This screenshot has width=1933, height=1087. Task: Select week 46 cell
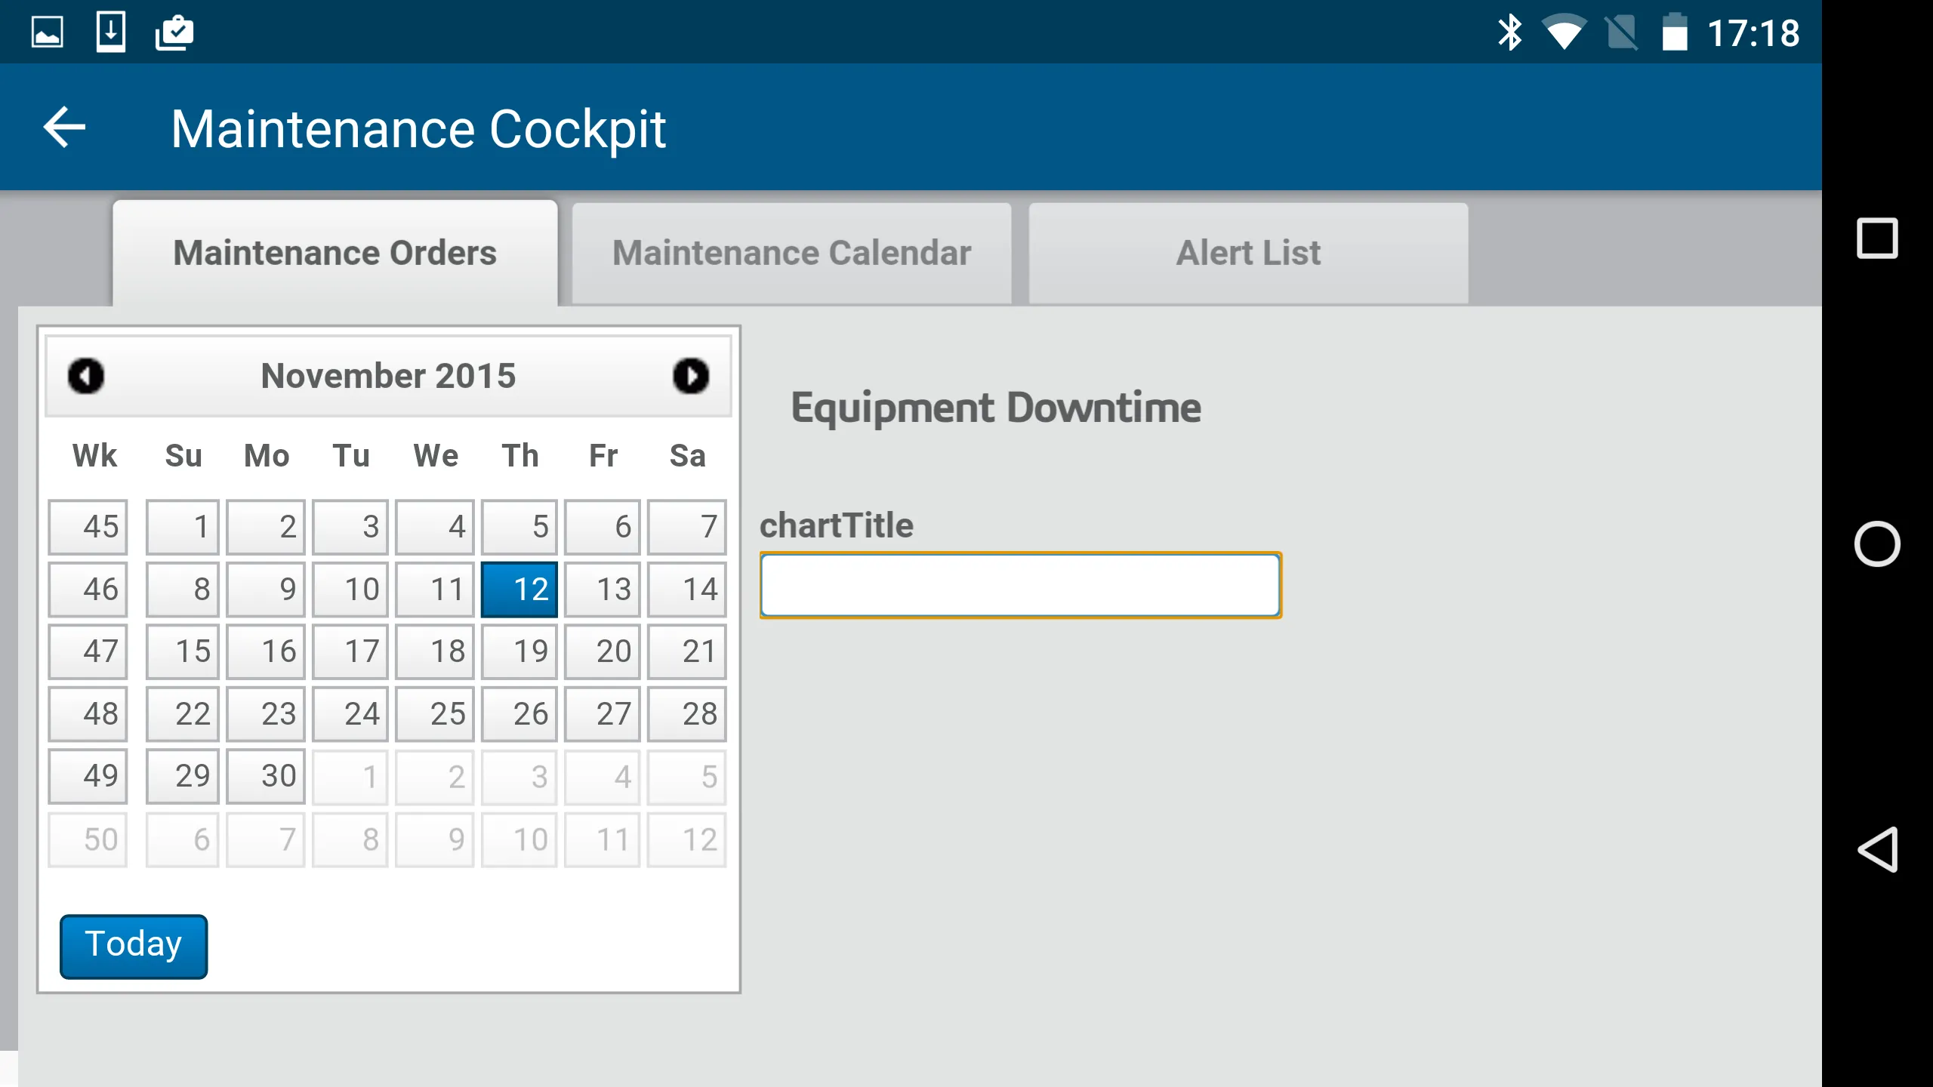tap(88, 589)
